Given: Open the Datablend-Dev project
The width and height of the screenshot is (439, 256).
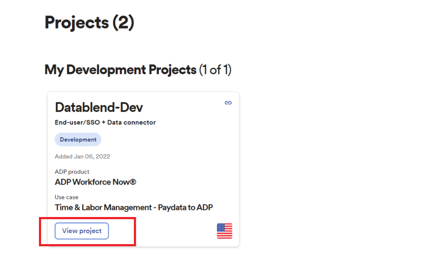Looking at the screenshot, I should (82, 231).
